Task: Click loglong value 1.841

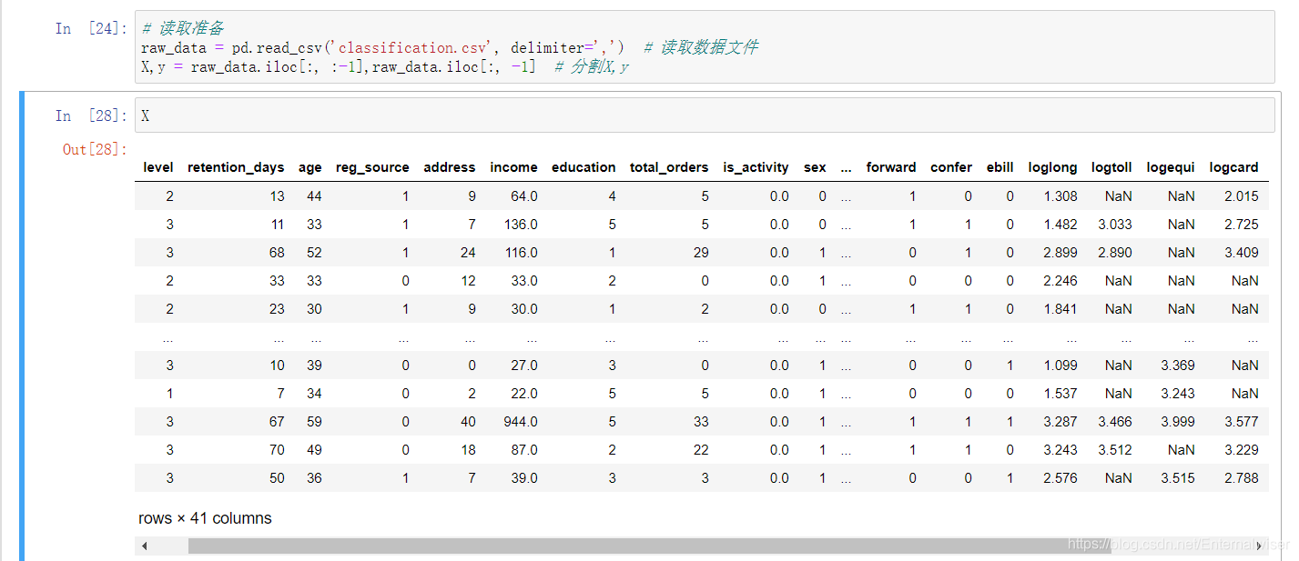Action: [1061, 309]
